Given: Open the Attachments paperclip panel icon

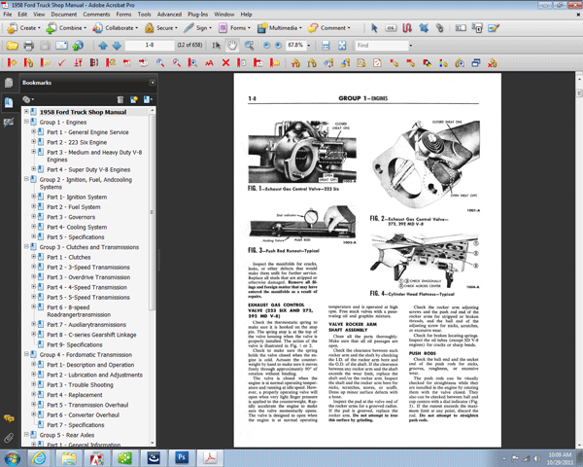Looking at the screenshot, I should (9, 438).
